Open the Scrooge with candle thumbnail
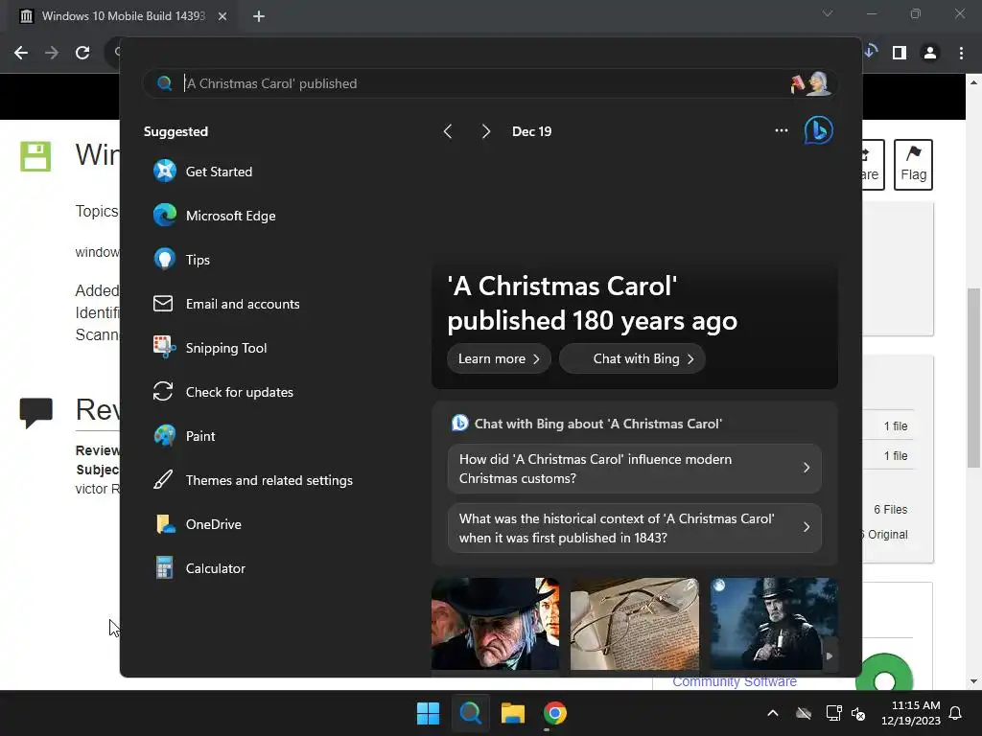This screenshot has width=982, height=736. tap(774, 624)
